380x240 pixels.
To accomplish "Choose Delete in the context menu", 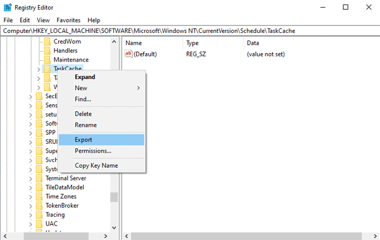I will coord(101,114).
